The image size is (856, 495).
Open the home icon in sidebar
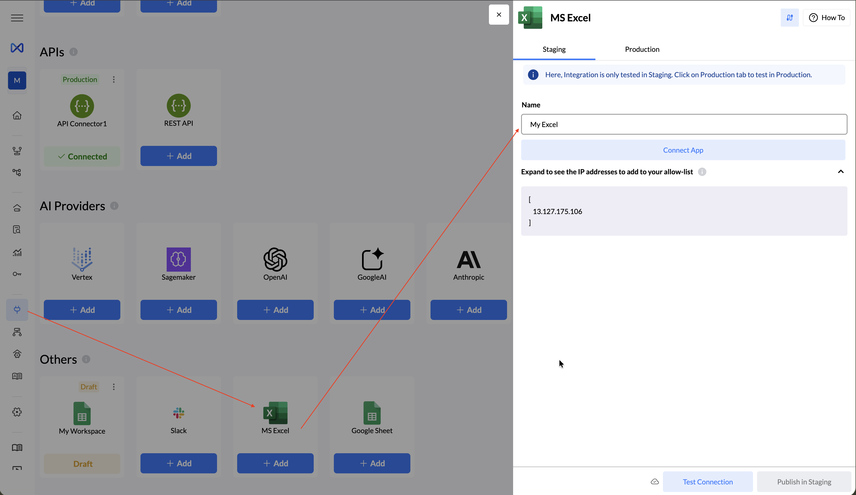point(17,115)
